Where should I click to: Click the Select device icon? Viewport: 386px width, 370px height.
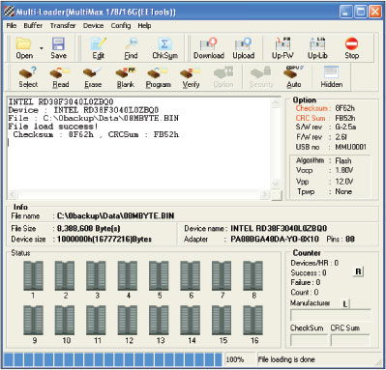coord(28,77)
